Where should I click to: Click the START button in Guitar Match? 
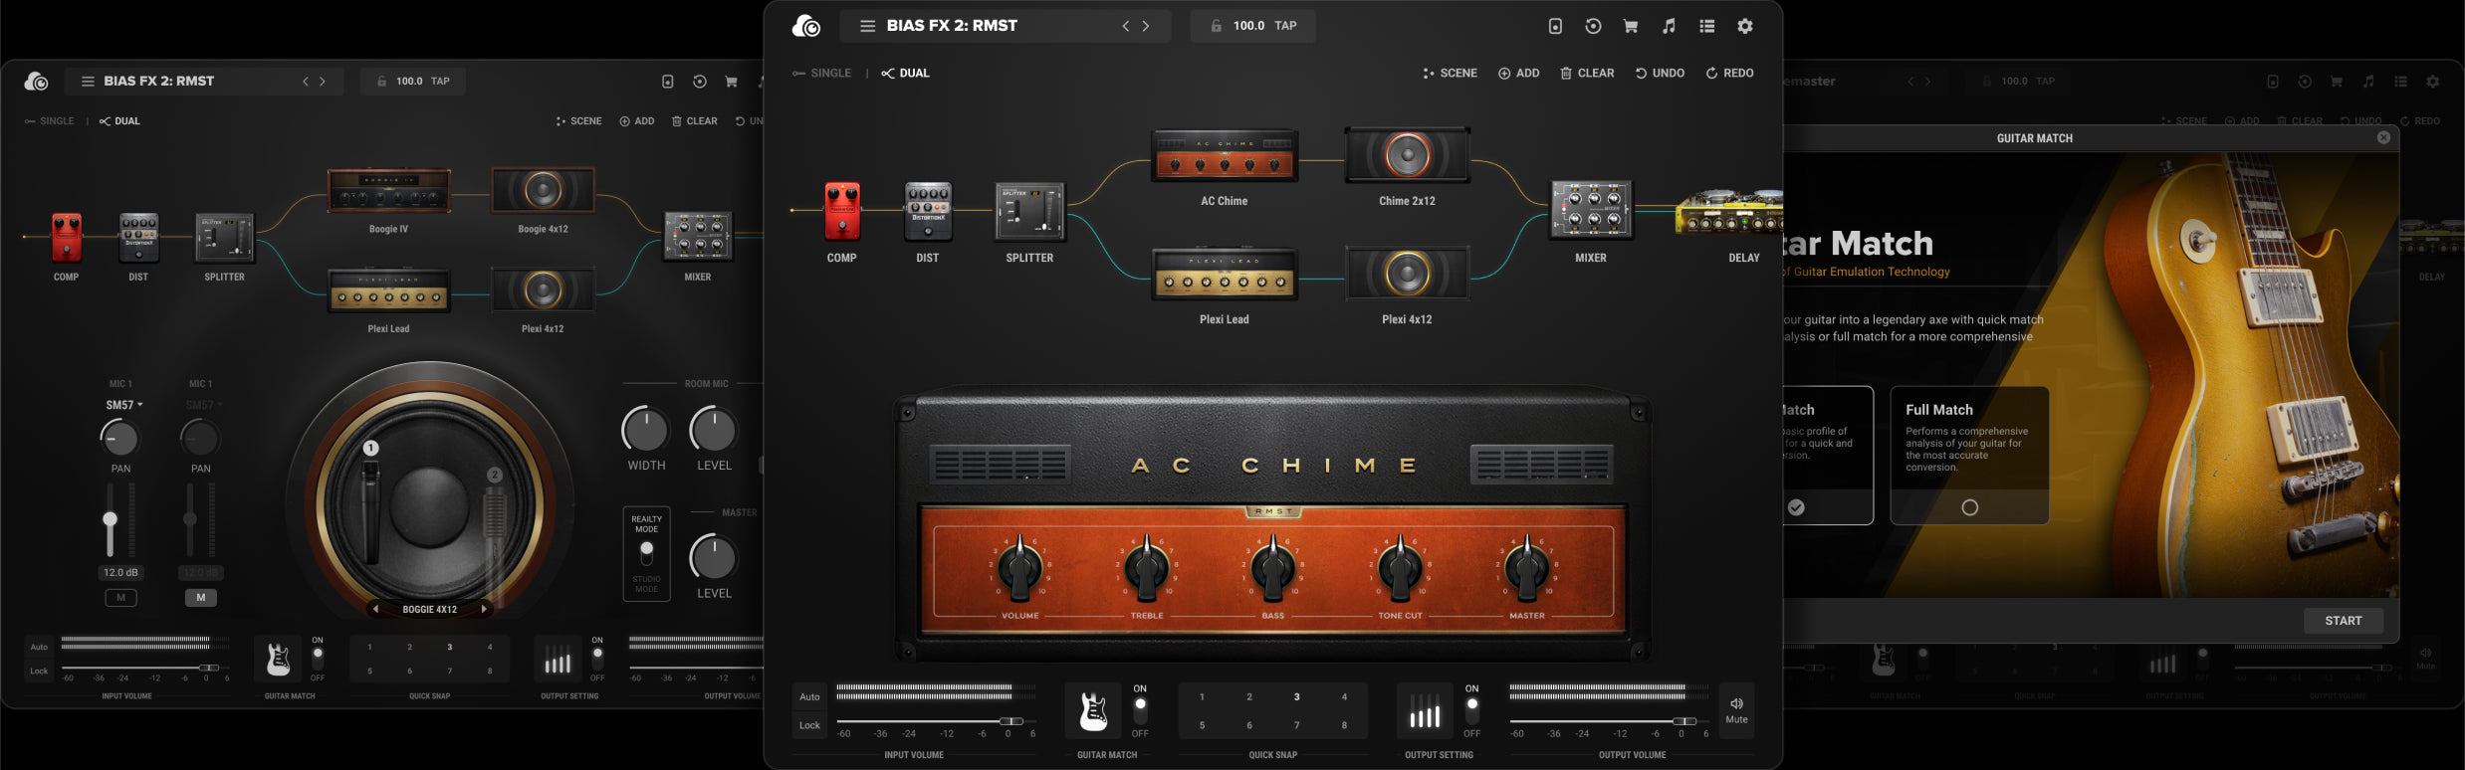pyautogui.click(x=2343, y=621)
